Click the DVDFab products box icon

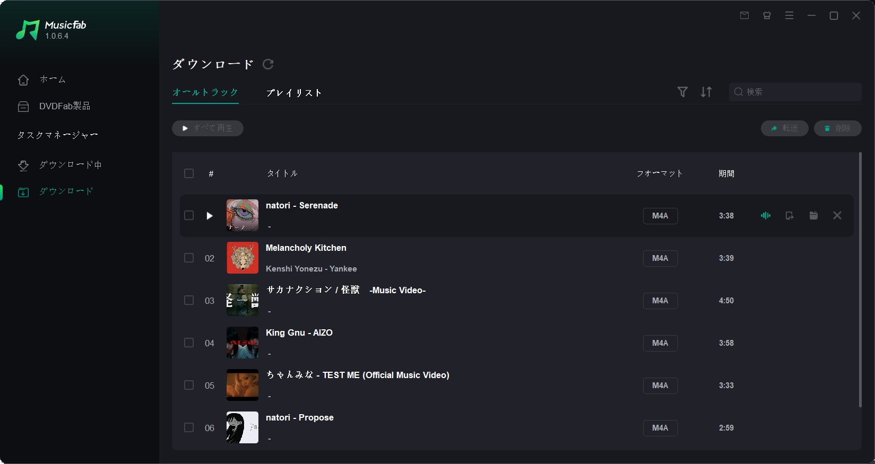(23, 107)
